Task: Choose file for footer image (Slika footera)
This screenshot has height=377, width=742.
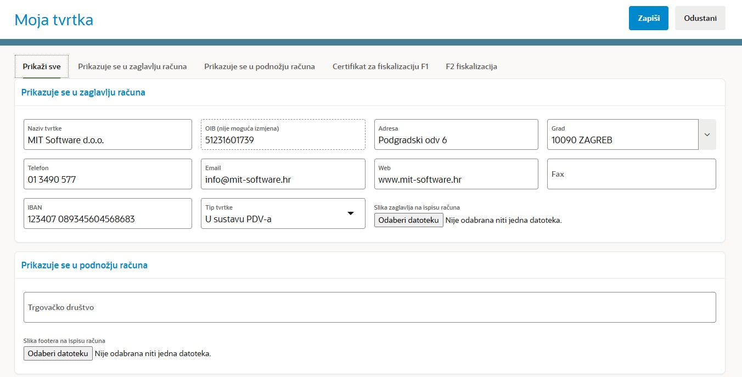Action: (x=58, y=353)
